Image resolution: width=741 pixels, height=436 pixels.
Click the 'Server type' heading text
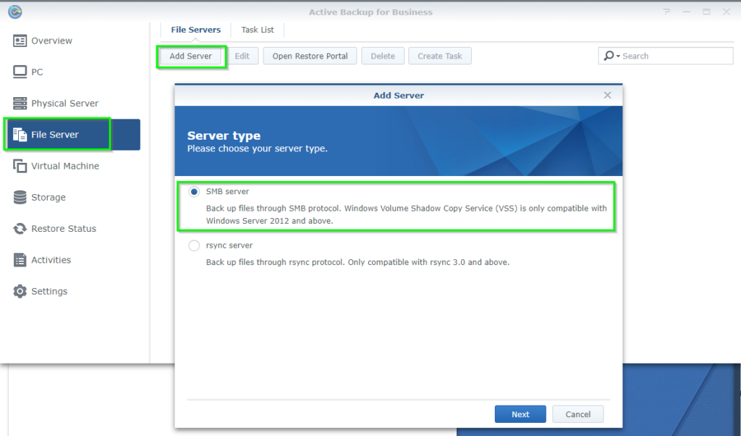224,135
